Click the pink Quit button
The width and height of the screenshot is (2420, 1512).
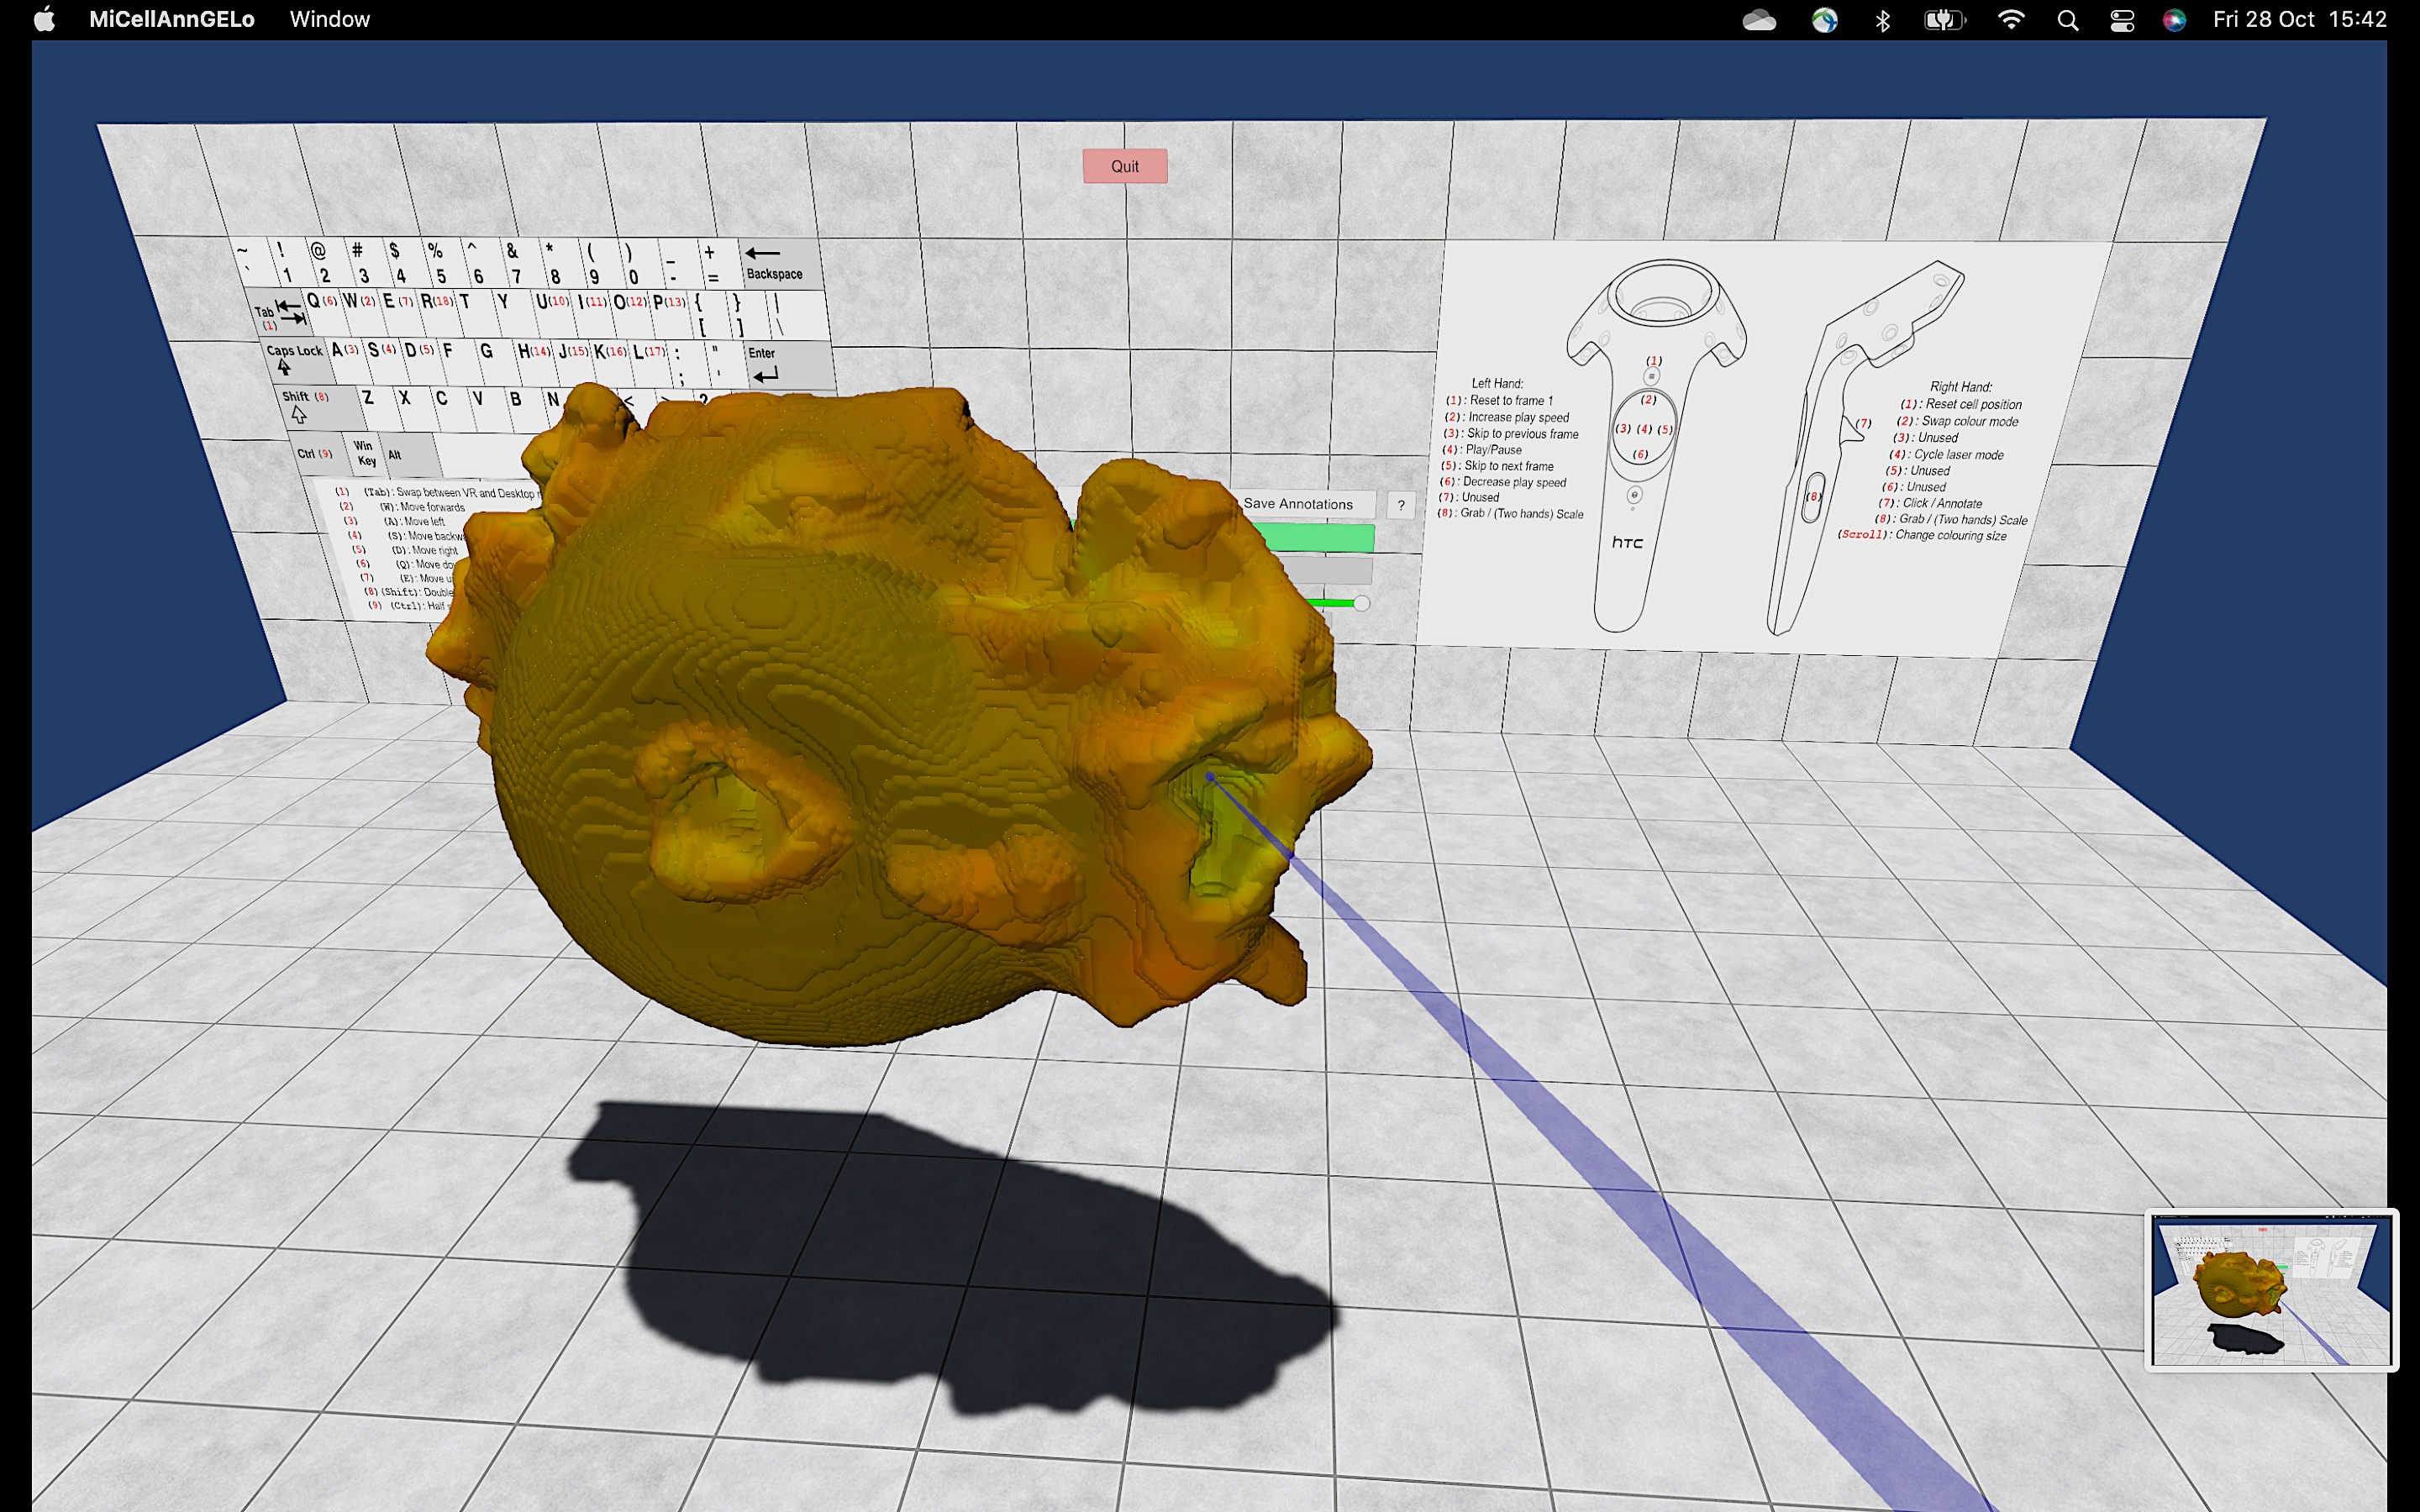click(x=1124, y=166)
